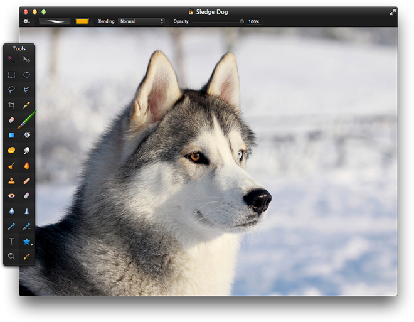Activate the Clone Stamp tool

[x=11, y=181]
